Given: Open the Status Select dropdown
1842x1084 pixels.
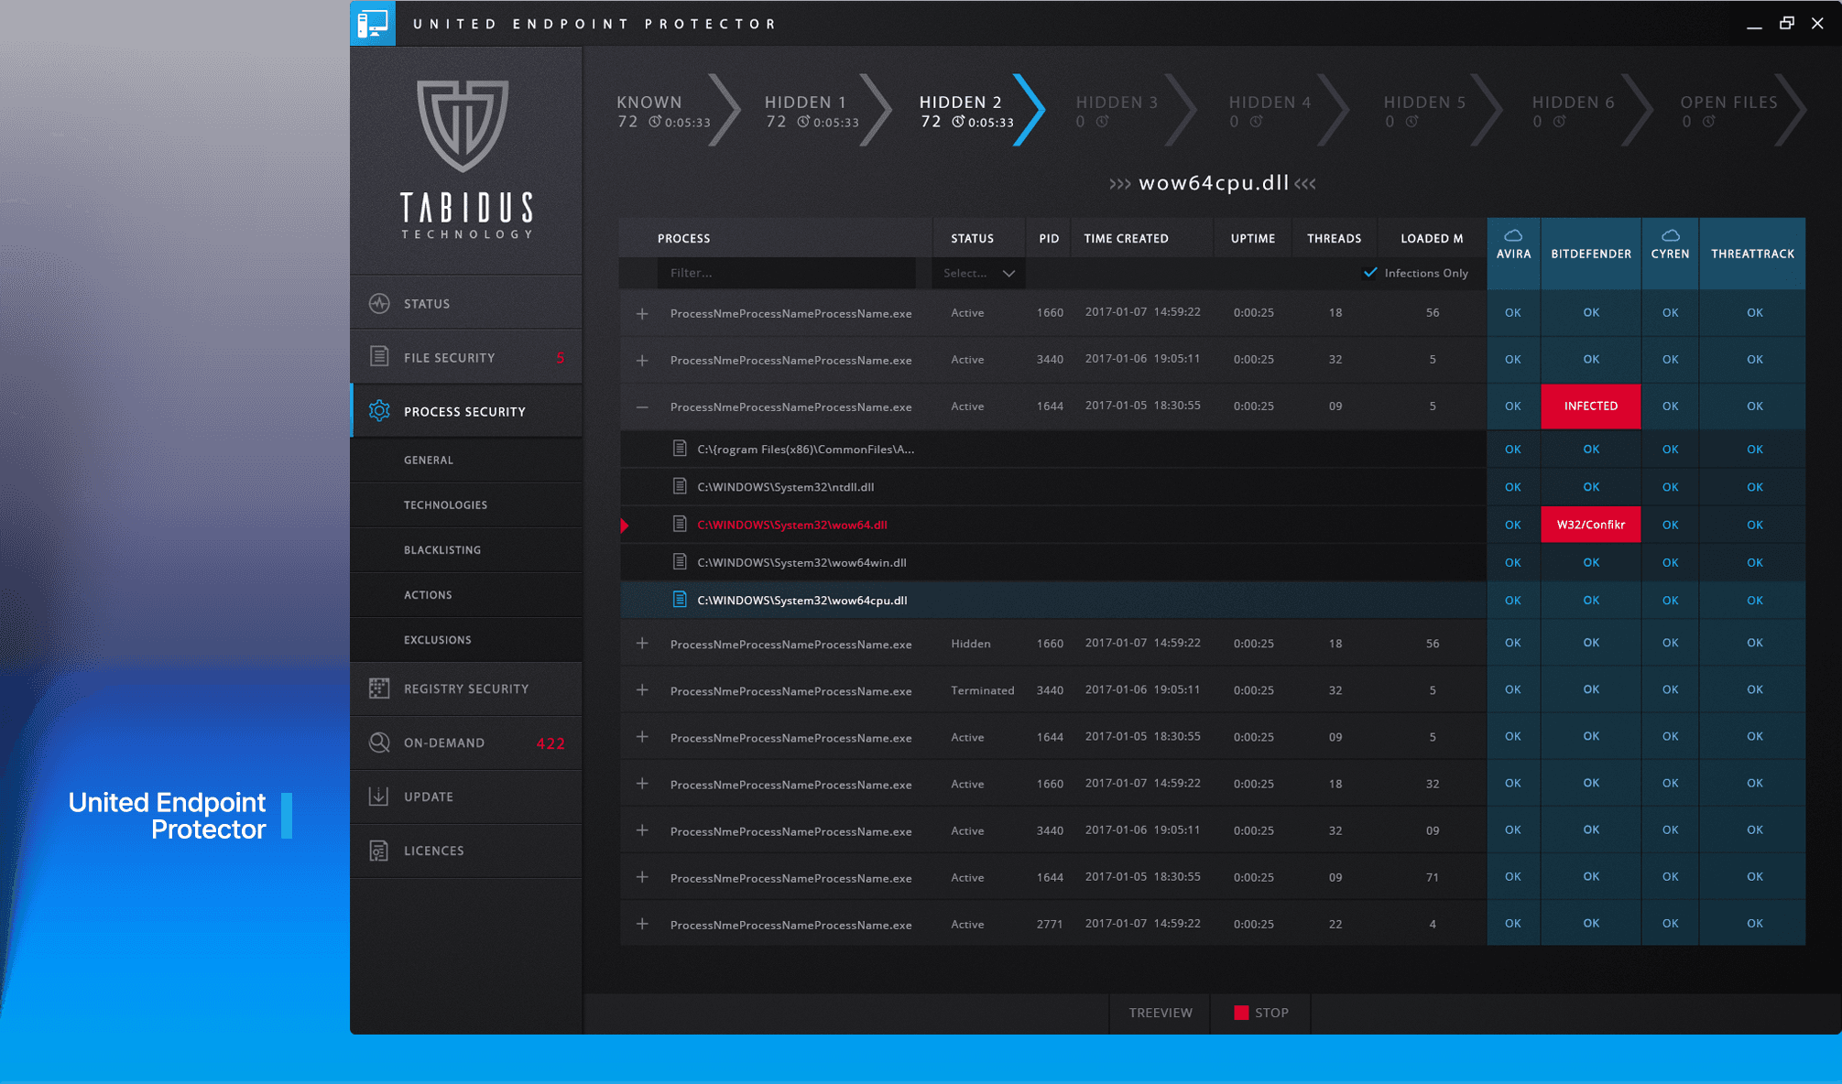Looking at the screenshot, I should click(x=978, y=273).
